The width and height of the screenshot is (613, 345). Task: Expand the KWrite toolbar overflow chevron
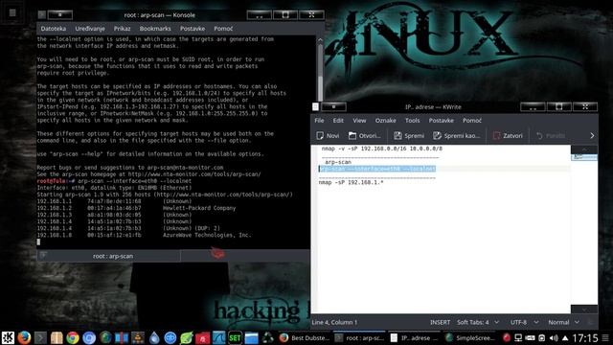coord(592,136)
